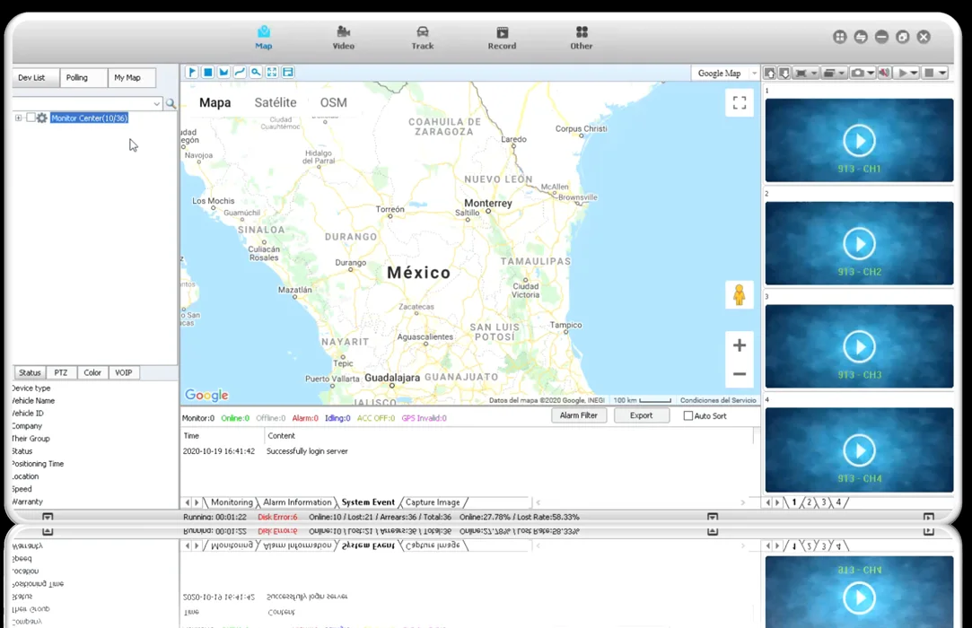
Task: Zoom in on the map with plus
Action: pyautogui.click(x=740, y=345)
